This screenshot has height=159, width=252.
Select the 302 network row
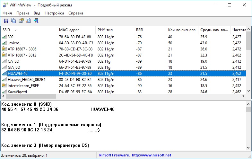123,37
